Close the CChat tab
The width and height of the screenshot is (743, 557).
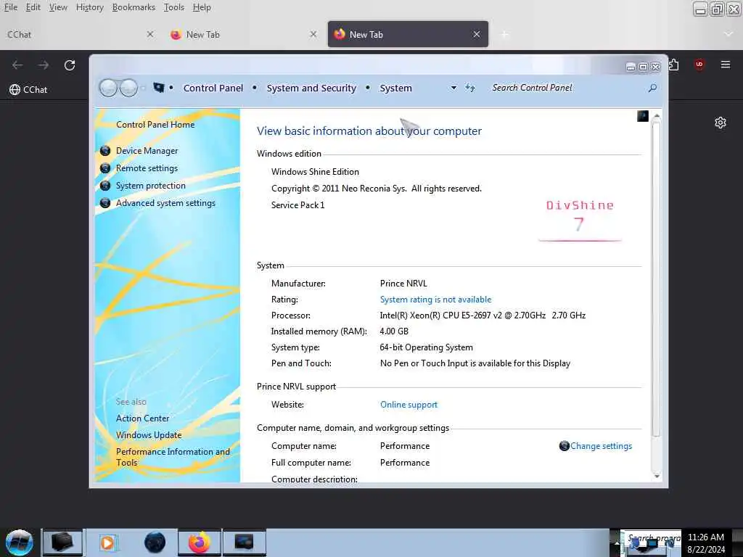tap(149, 34)
